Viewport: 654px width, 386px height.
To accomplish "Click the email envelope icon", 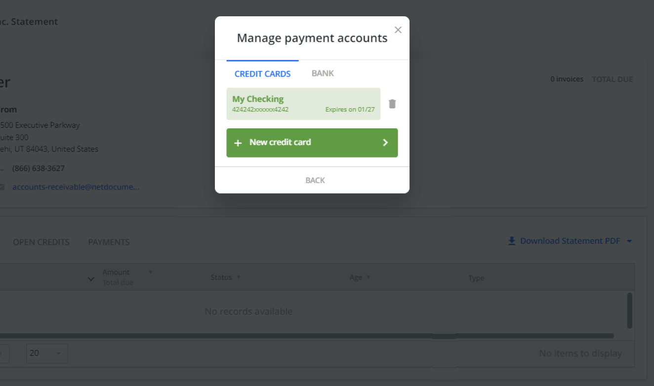I will point(2,187).
